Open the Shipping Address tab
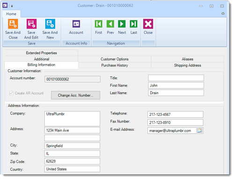Viewport: 234px width, 179px height. 188,65
